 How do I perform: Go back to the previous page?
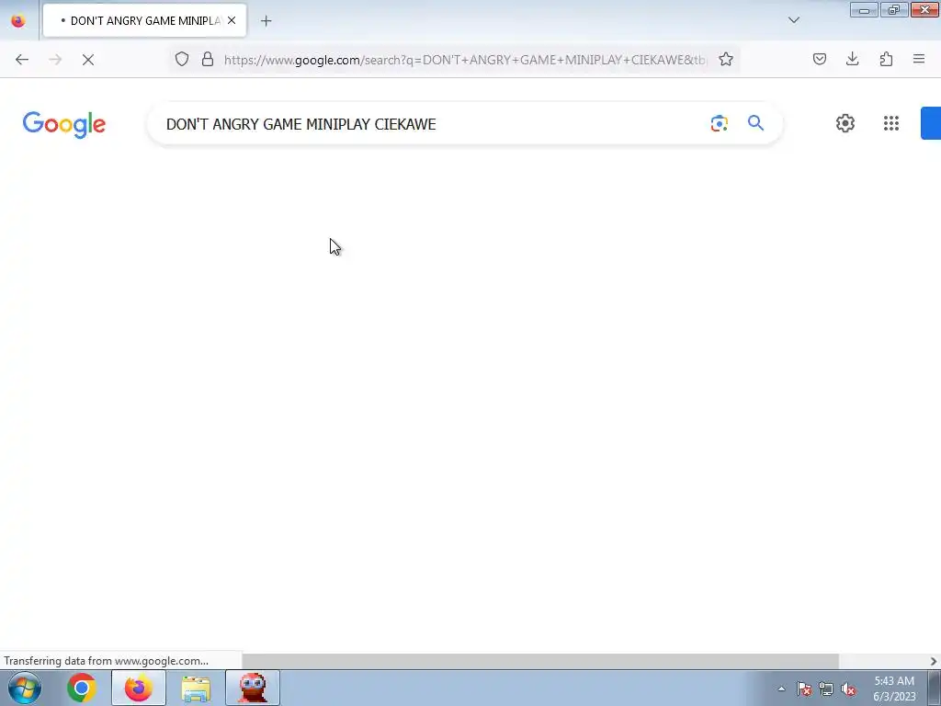22,60
